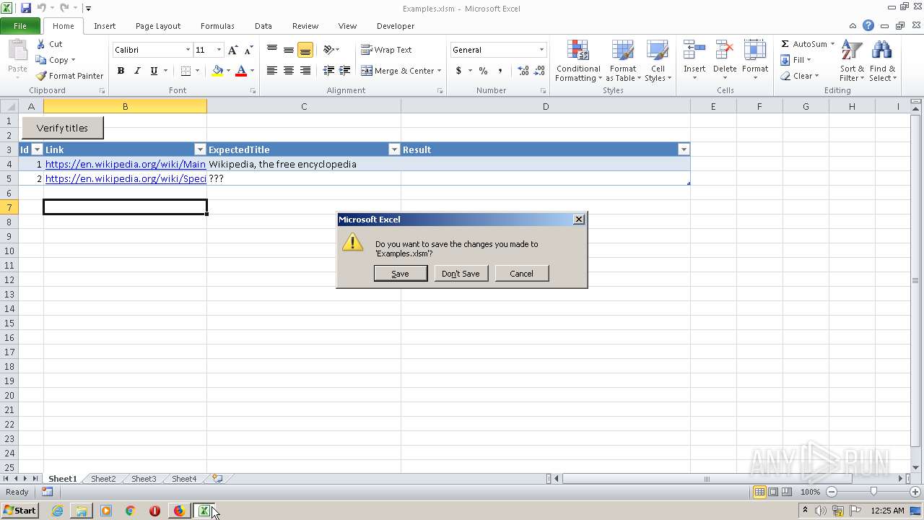The height and width of the screenshot is (520, 924).
Task: Click Don't Save in the dialog
Action: click(x=461, y=274)
